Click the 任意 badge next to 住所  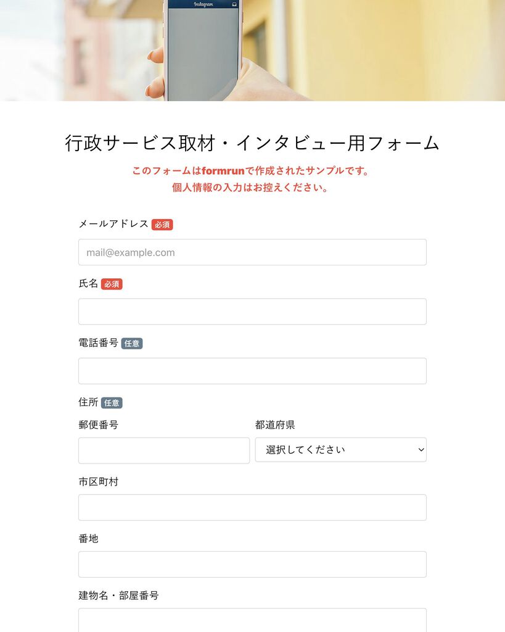pos(112,402)
